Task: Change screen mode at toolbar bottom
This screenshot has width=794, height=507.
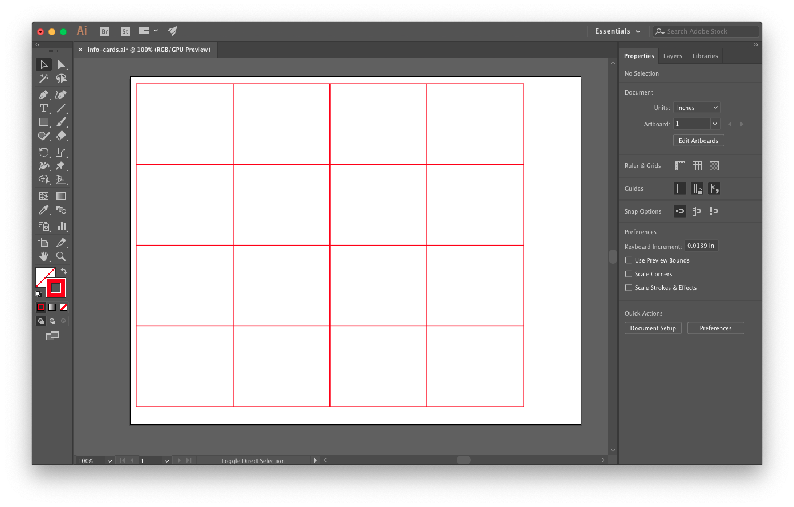Action: tap(52, 336)
